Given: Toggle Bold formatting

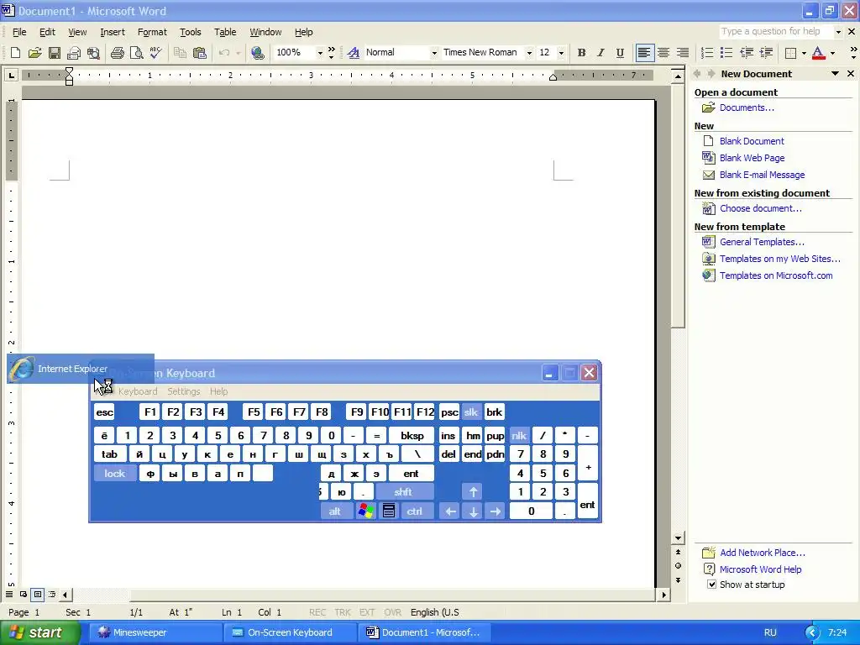Looking at the screenshot, I should pyautogui.click(x=581, y=53).
